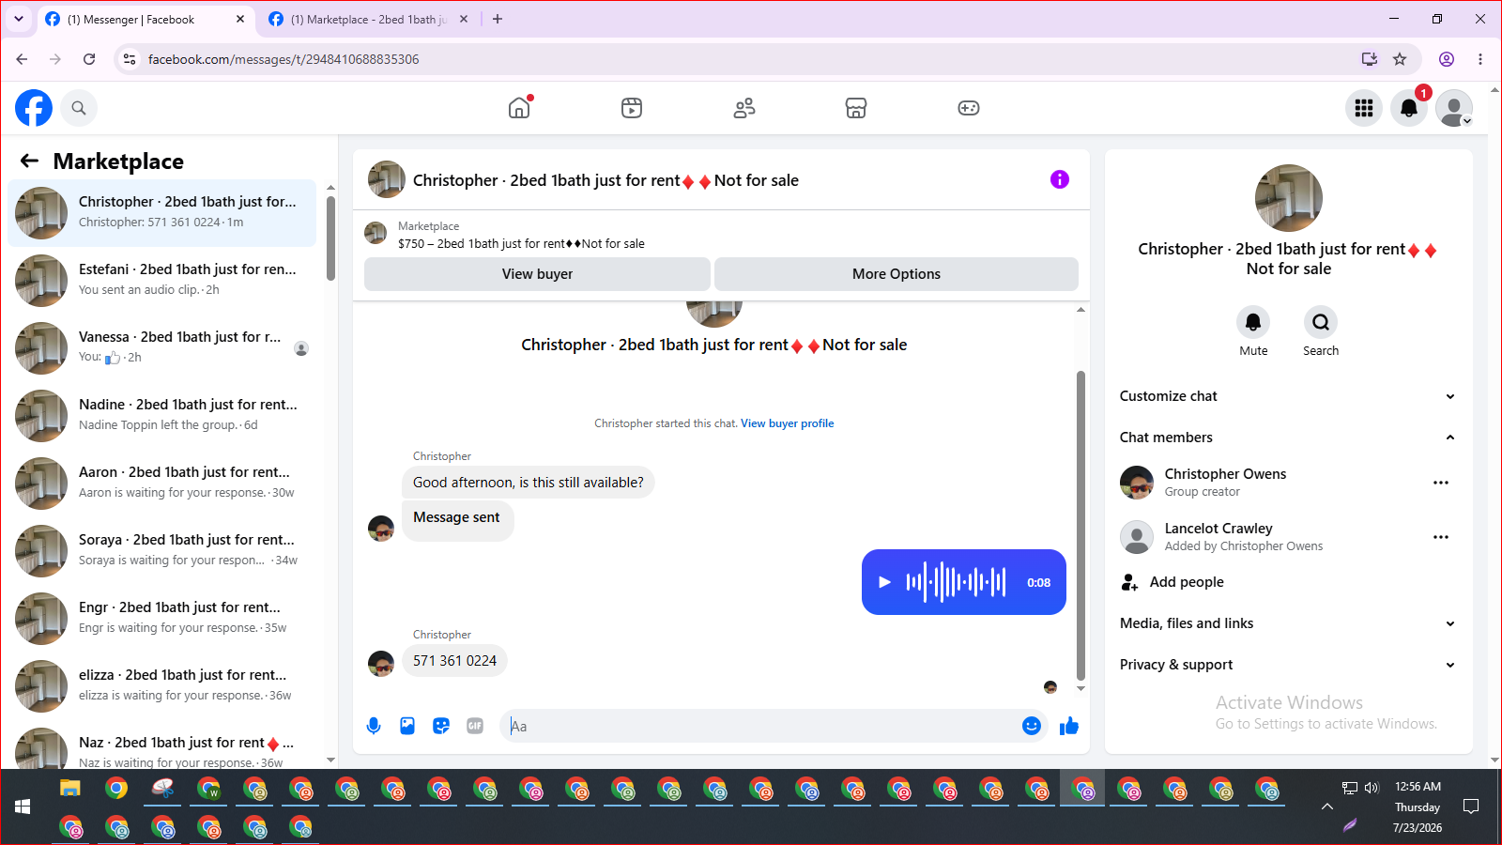Open a new browser tab
This screenshot has width=1502, height=845.
click(498, 19)
